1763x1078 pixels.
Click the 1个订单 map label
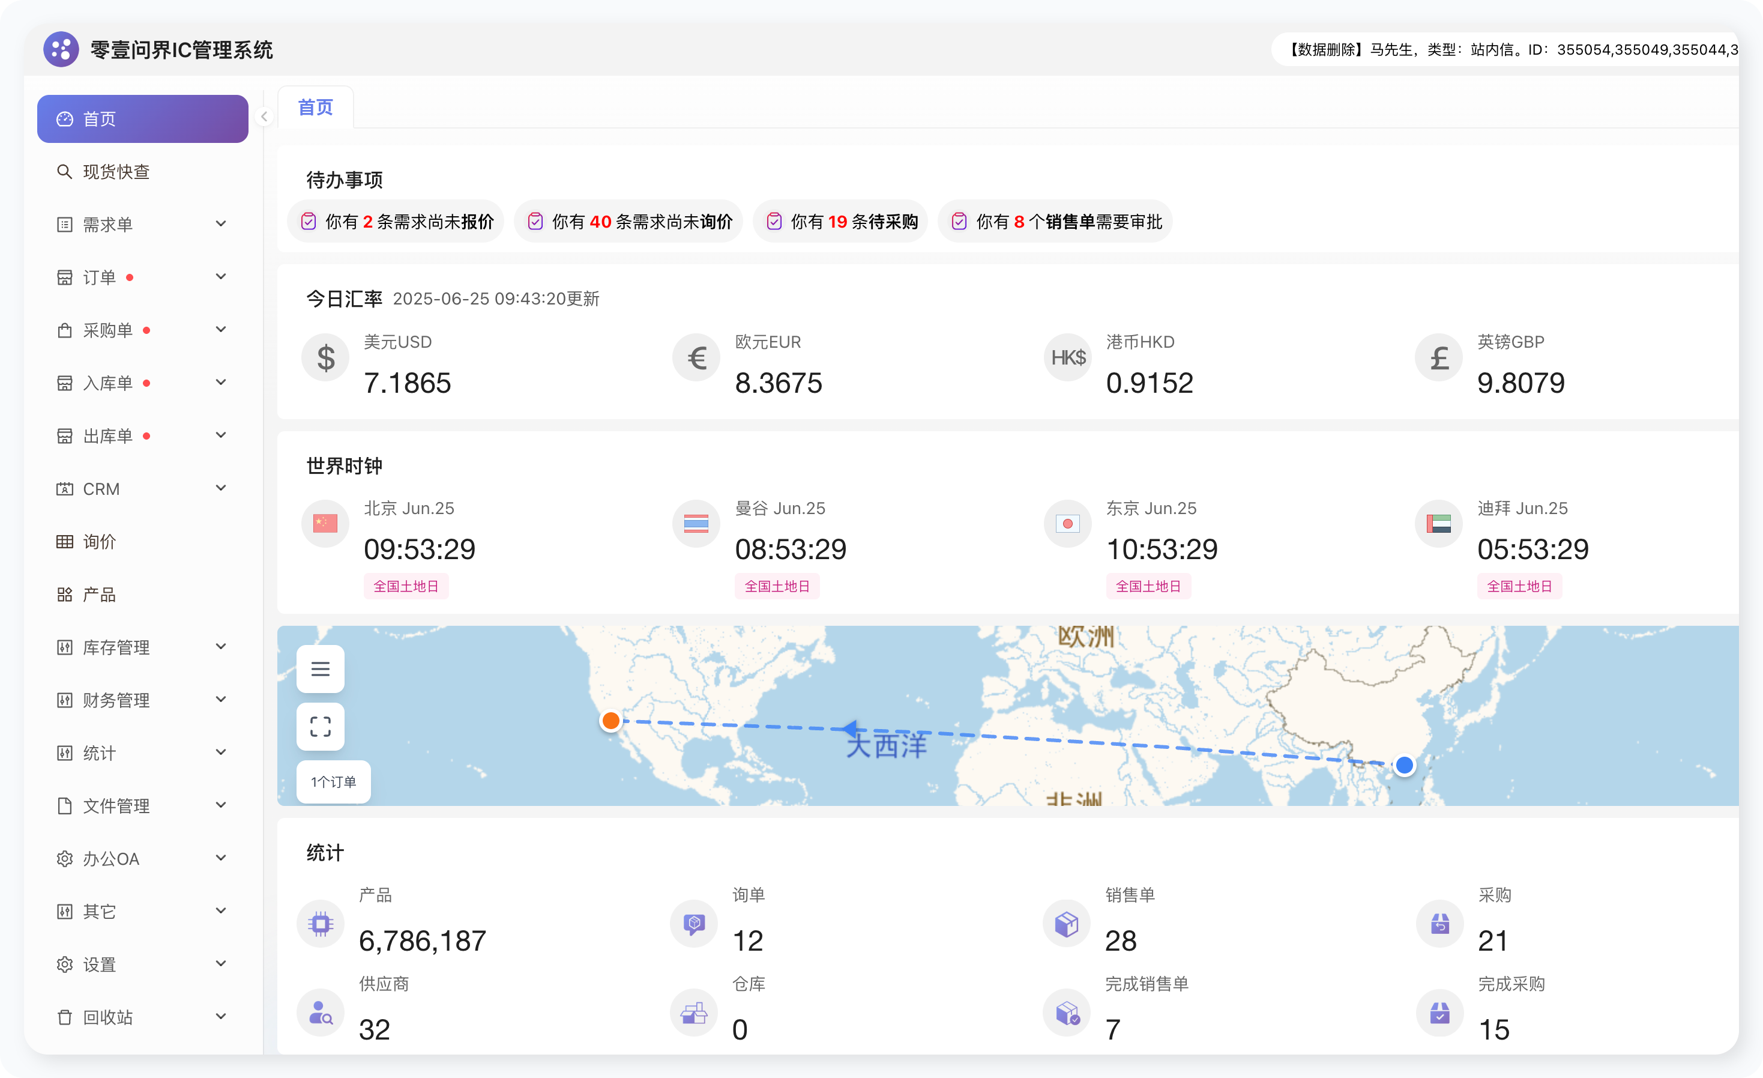333,782
